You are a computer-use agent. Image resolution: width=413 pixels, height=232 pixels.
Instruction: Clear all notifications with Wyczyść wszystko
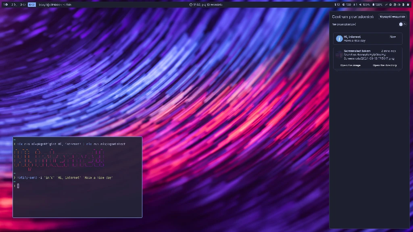coord(392,17)
